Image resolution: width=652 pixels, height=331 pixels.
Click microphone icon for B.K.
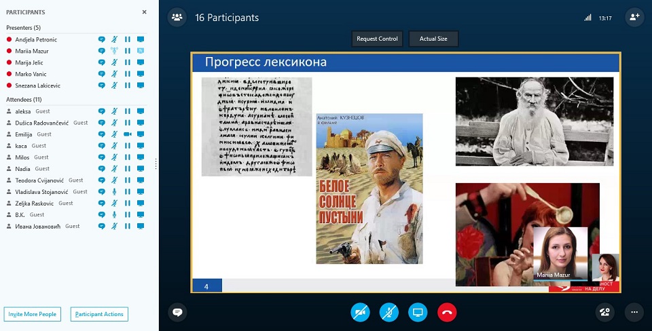[114, 215]
